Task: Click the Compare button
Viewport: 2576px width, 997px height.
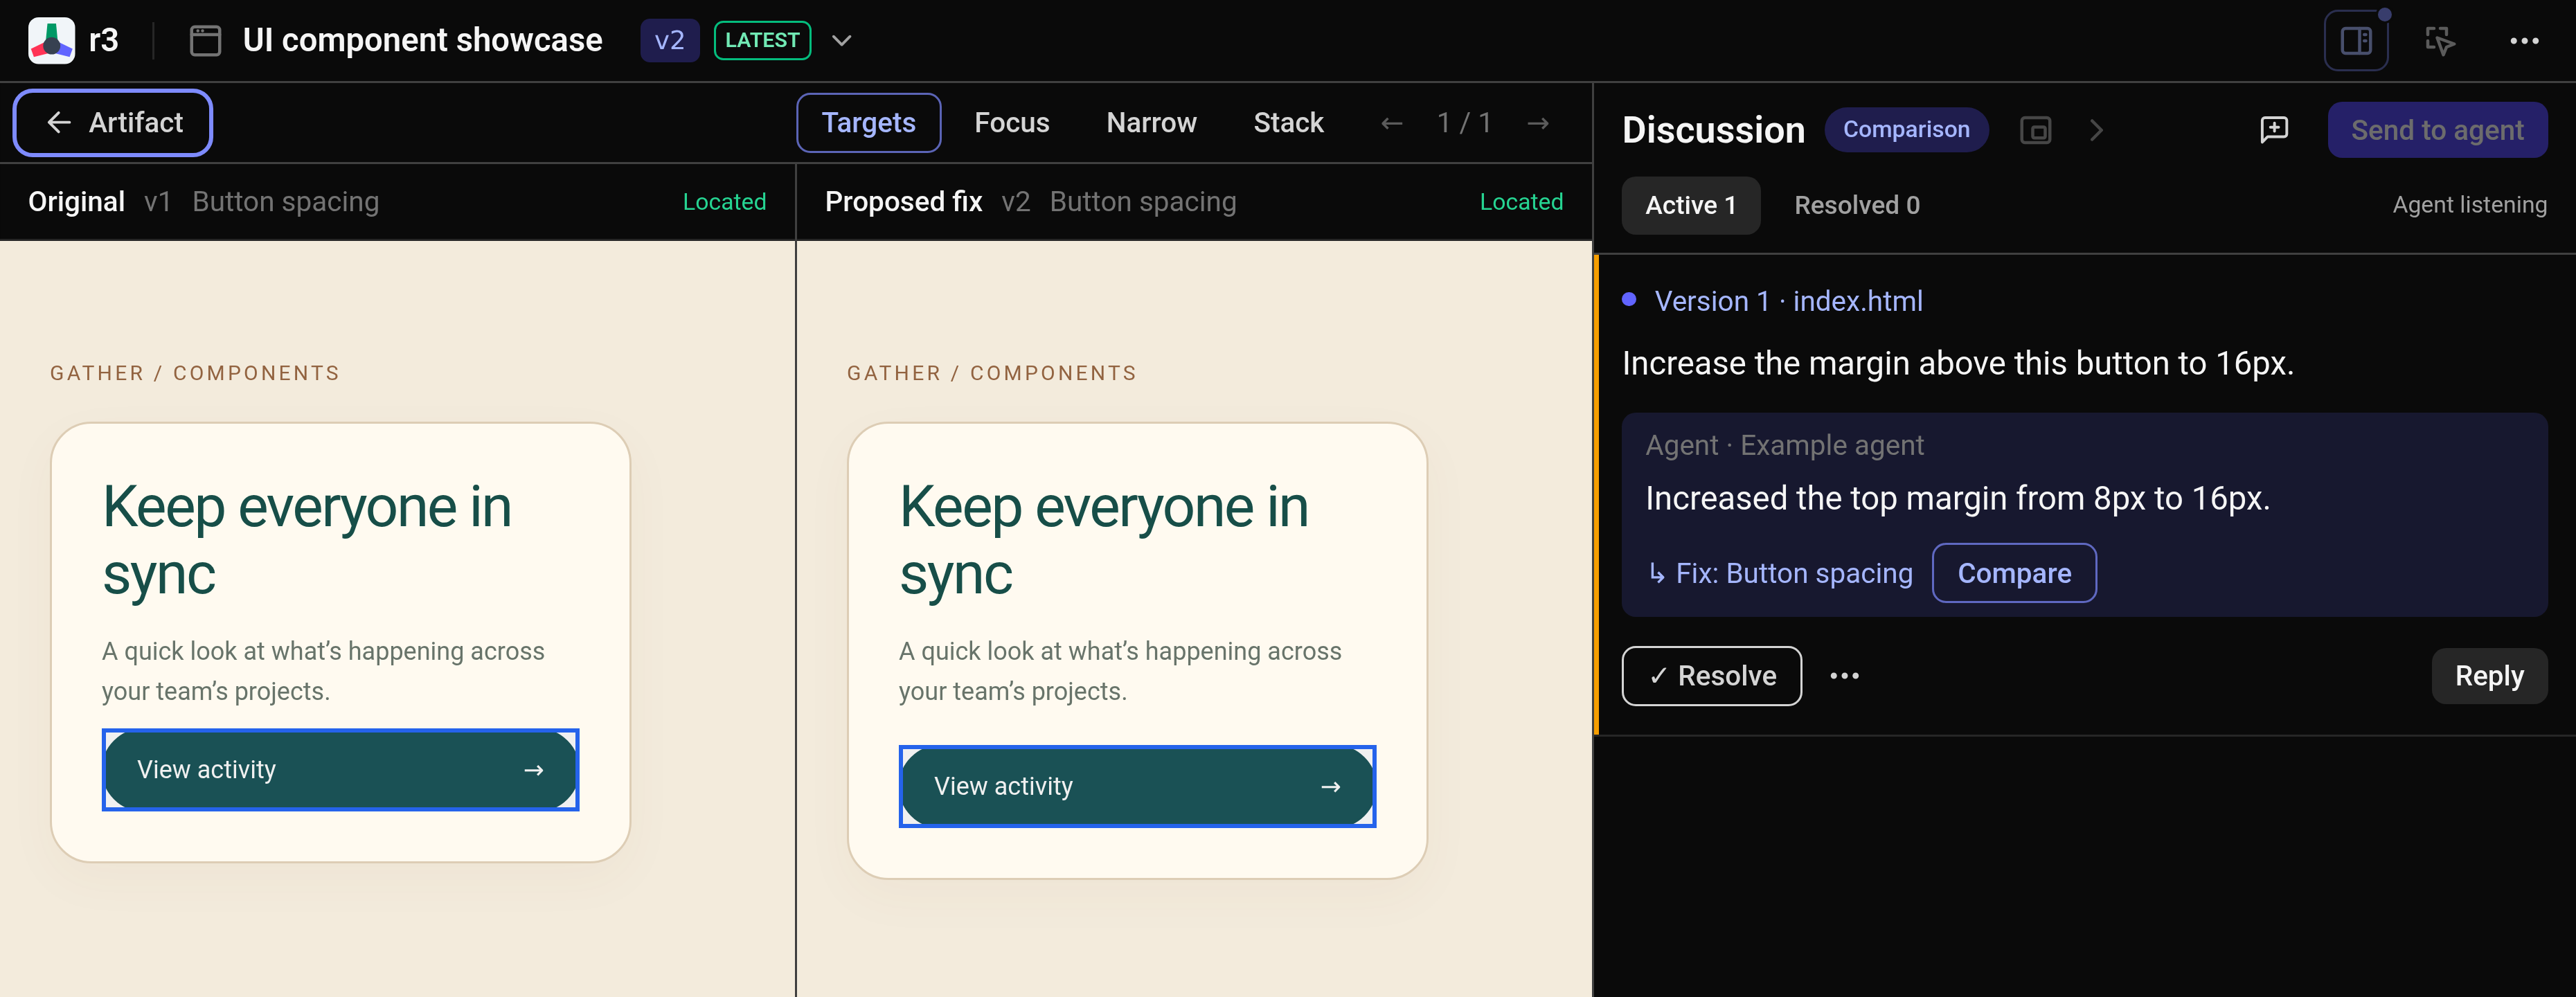Action: [x=2014, y=574]
